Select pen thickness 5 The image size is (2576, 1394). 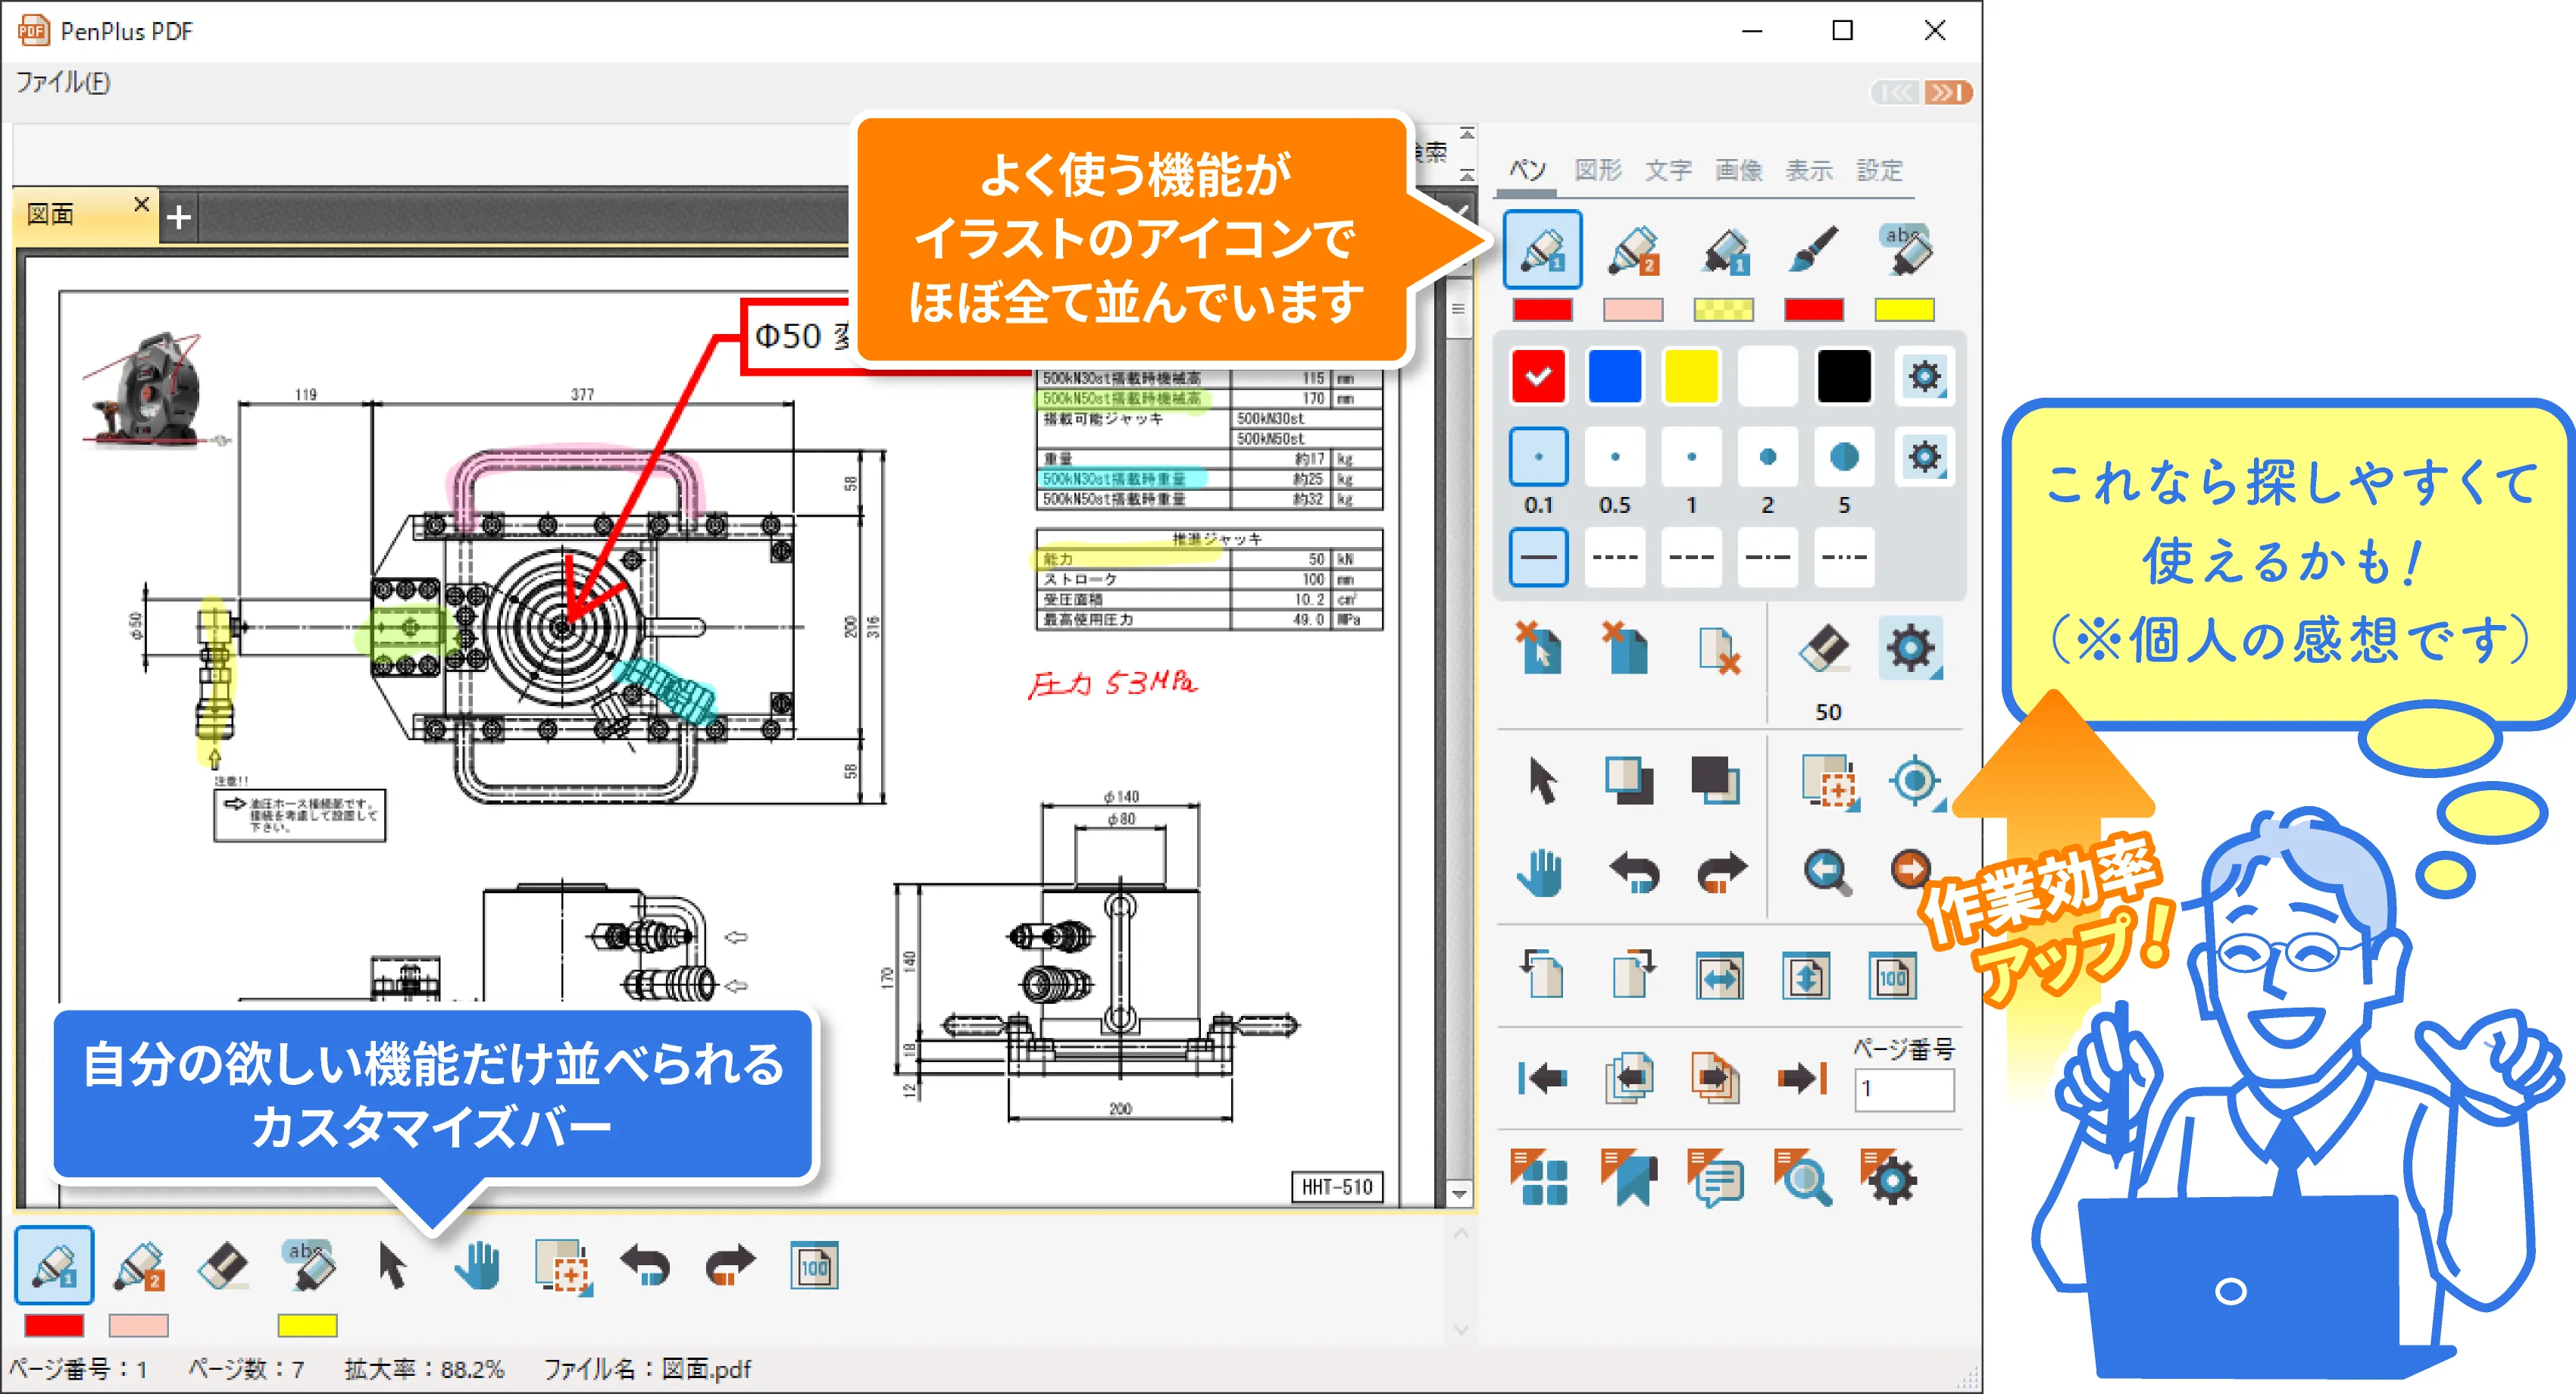coord(1844,458)
